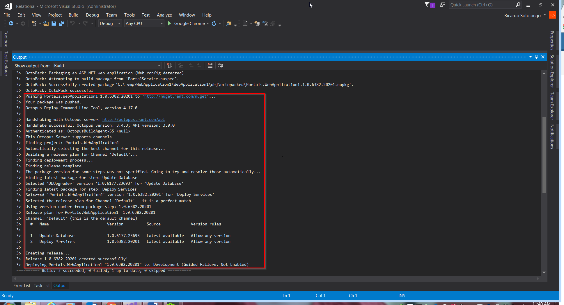Toggle word wrap in Output window
564x305 pixels.
coord(221,65)
